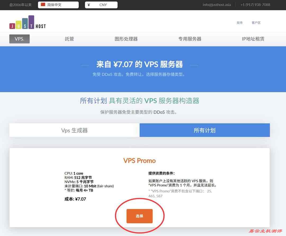Click the 自2006年以来 text
The image size is (286, 236).
click(x=20, y=5)
